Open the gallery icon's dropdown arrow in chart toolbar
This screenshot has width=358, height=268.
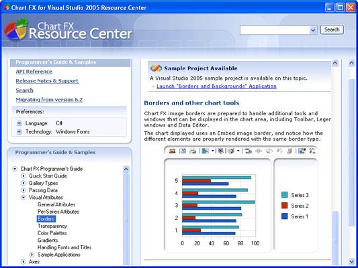point(212,151)
